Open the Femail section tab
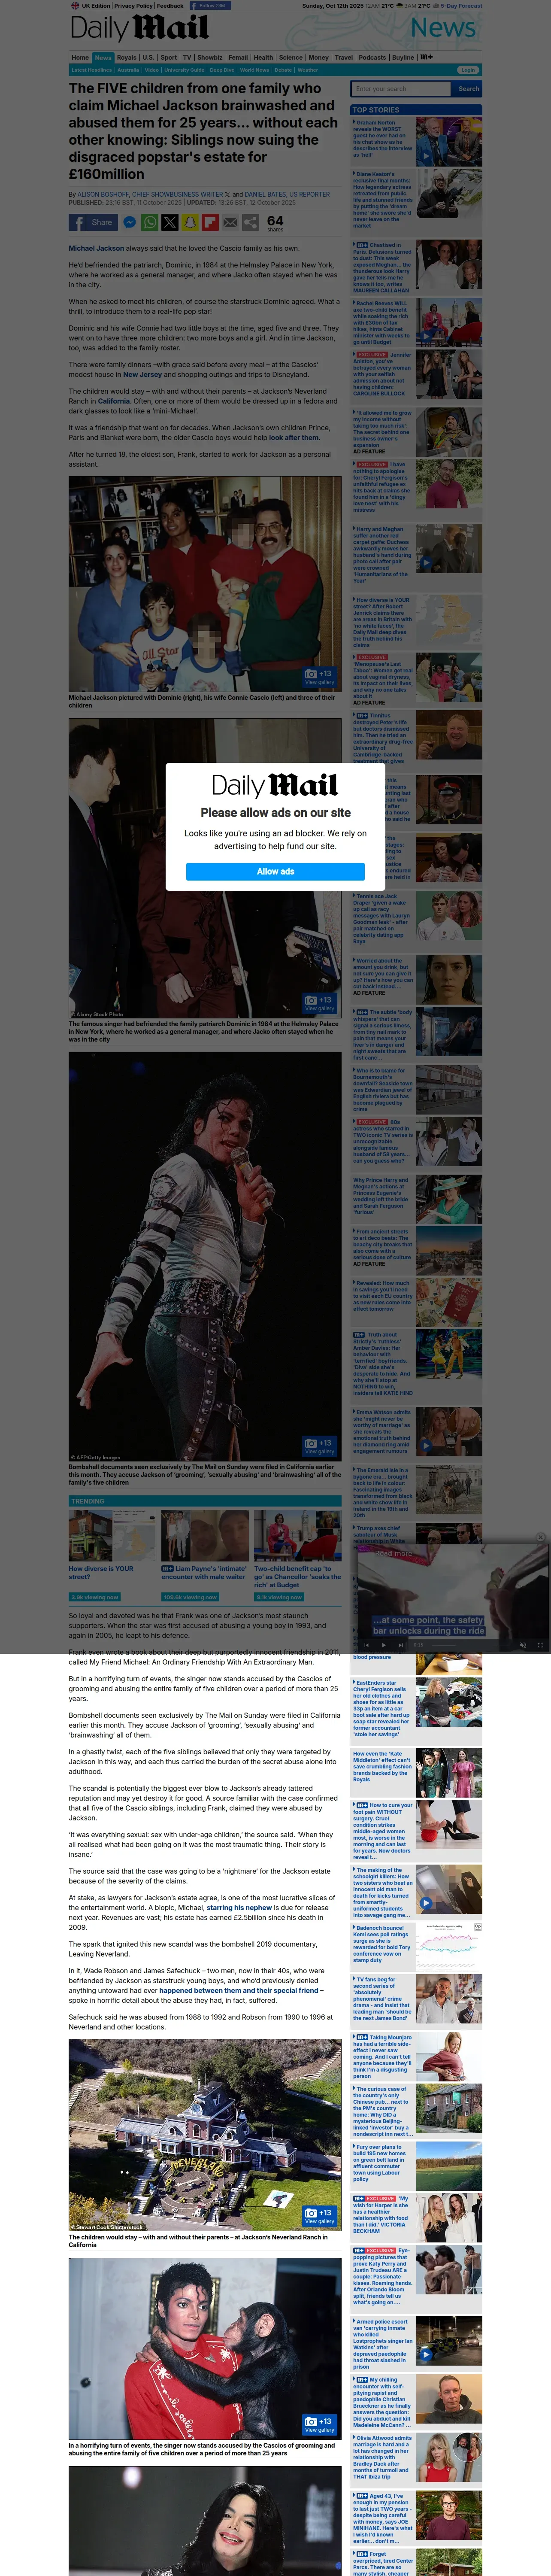The height and width of the screenshot is (2576, 551). 238,57
